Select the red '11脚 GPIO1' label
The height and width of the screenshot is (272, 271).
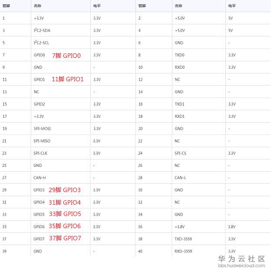(x=67, y=80)
